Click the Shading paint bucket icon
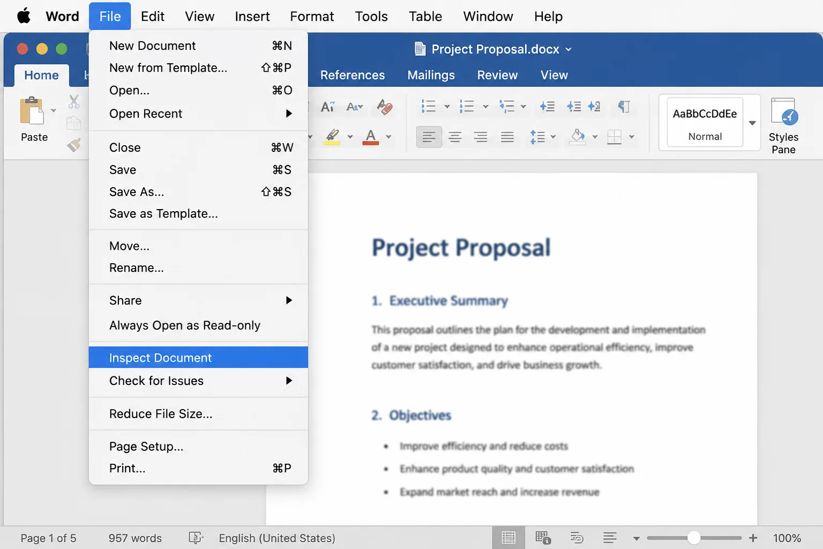 click(x=578, y=137)
